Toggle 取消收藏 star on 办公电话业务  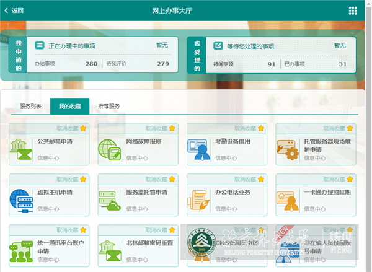(x=261, y=179)
